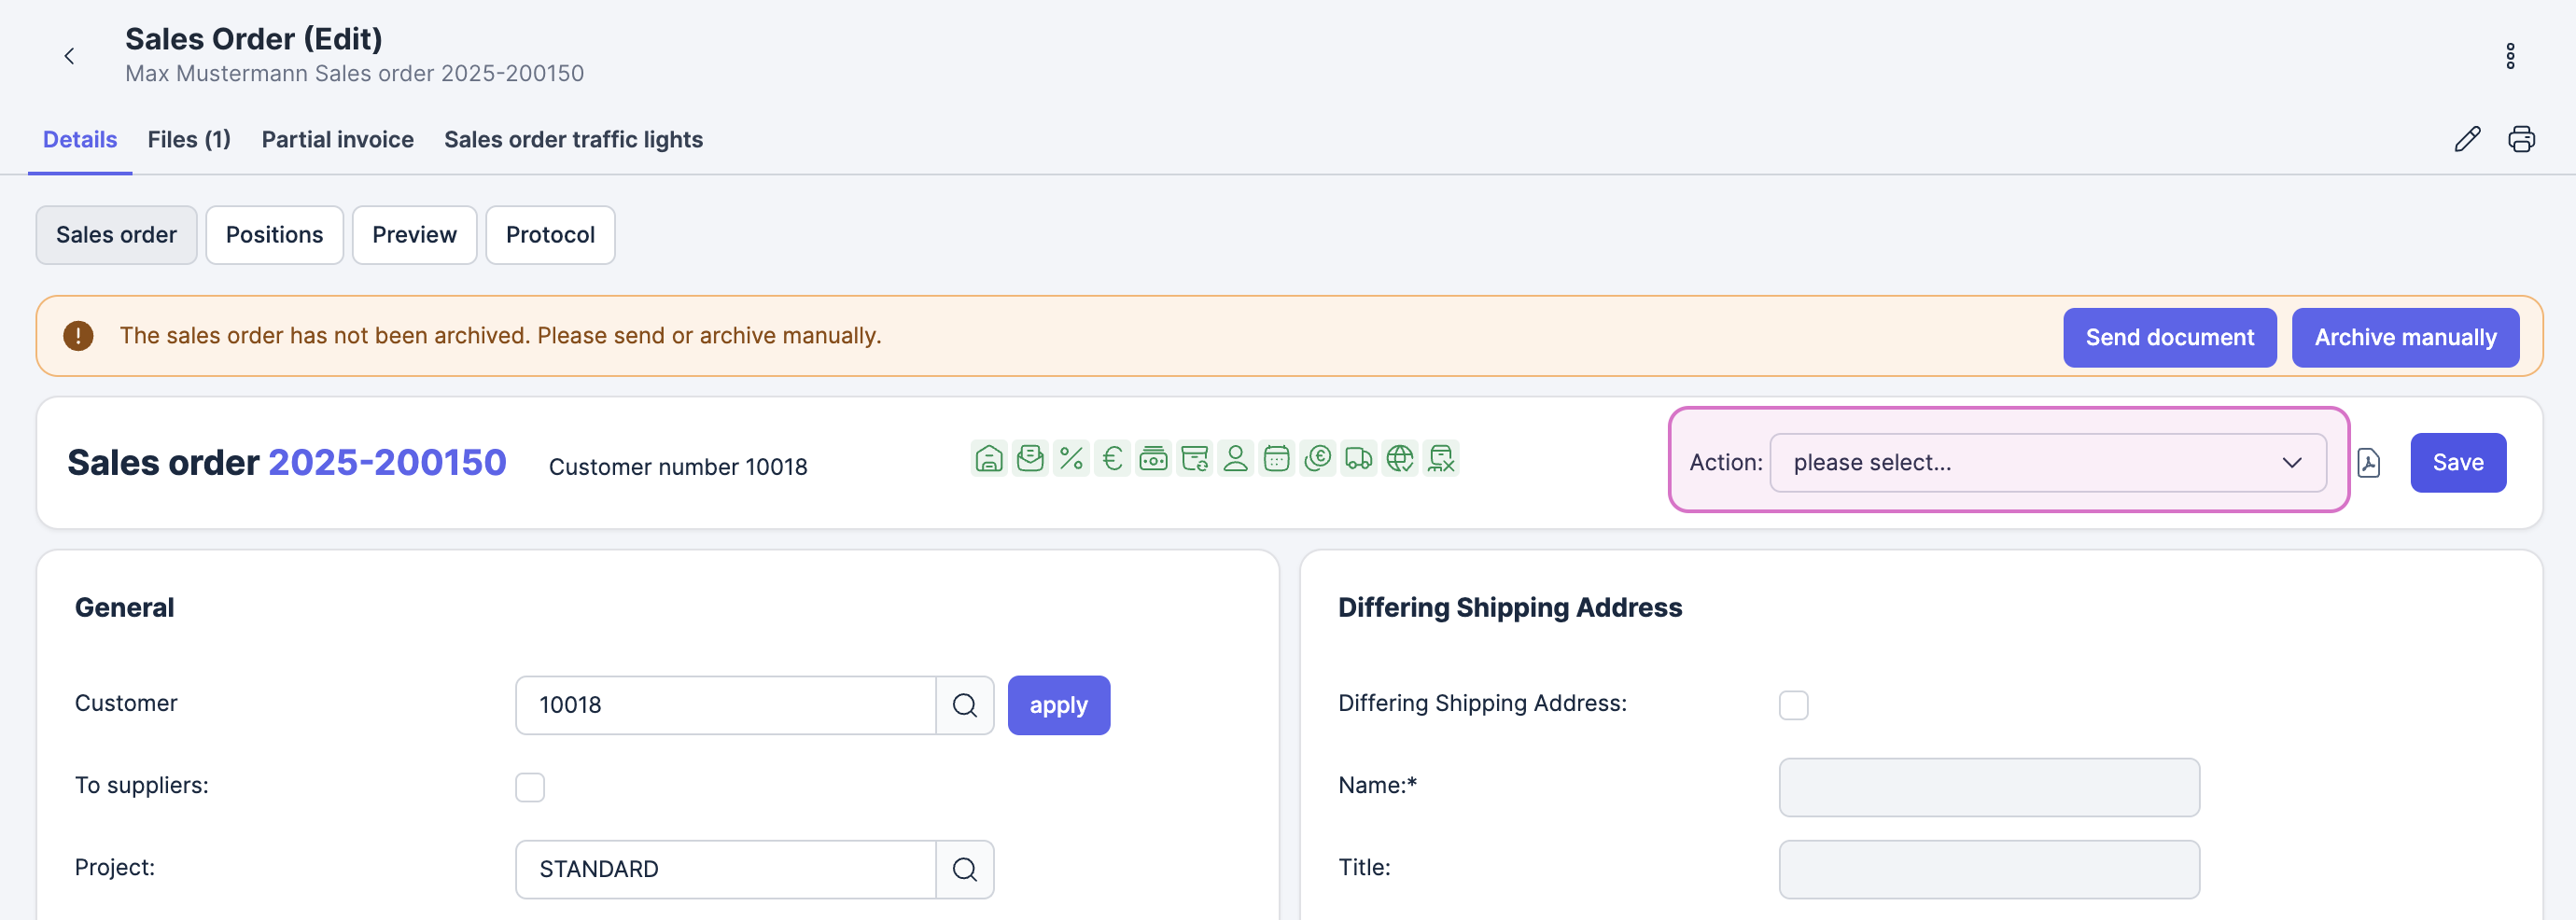Open the Action please select dropdown
Screen dimensions: 2576x920
(2047, 463)
